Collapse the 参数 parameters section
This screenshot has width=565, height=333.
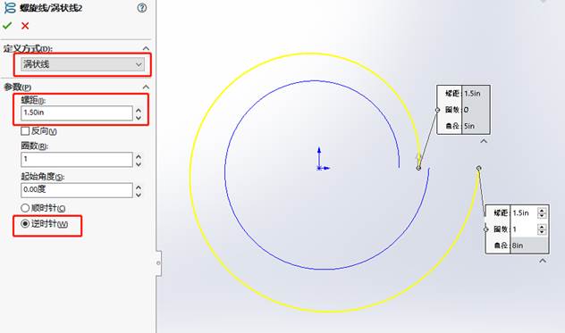click(146, 87)
